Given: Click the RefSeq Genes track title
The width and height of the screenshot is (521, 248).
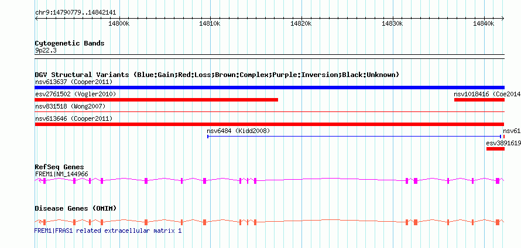Looking at the screenshot, I should click(60, 167).
